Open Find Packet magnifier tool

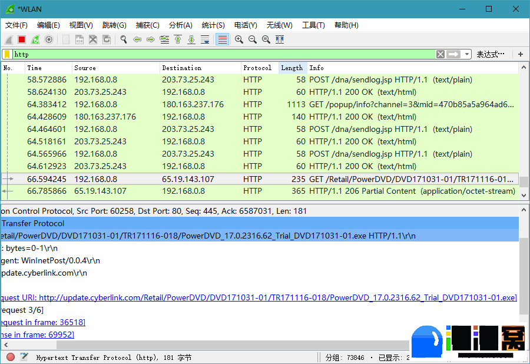[124, 39]
